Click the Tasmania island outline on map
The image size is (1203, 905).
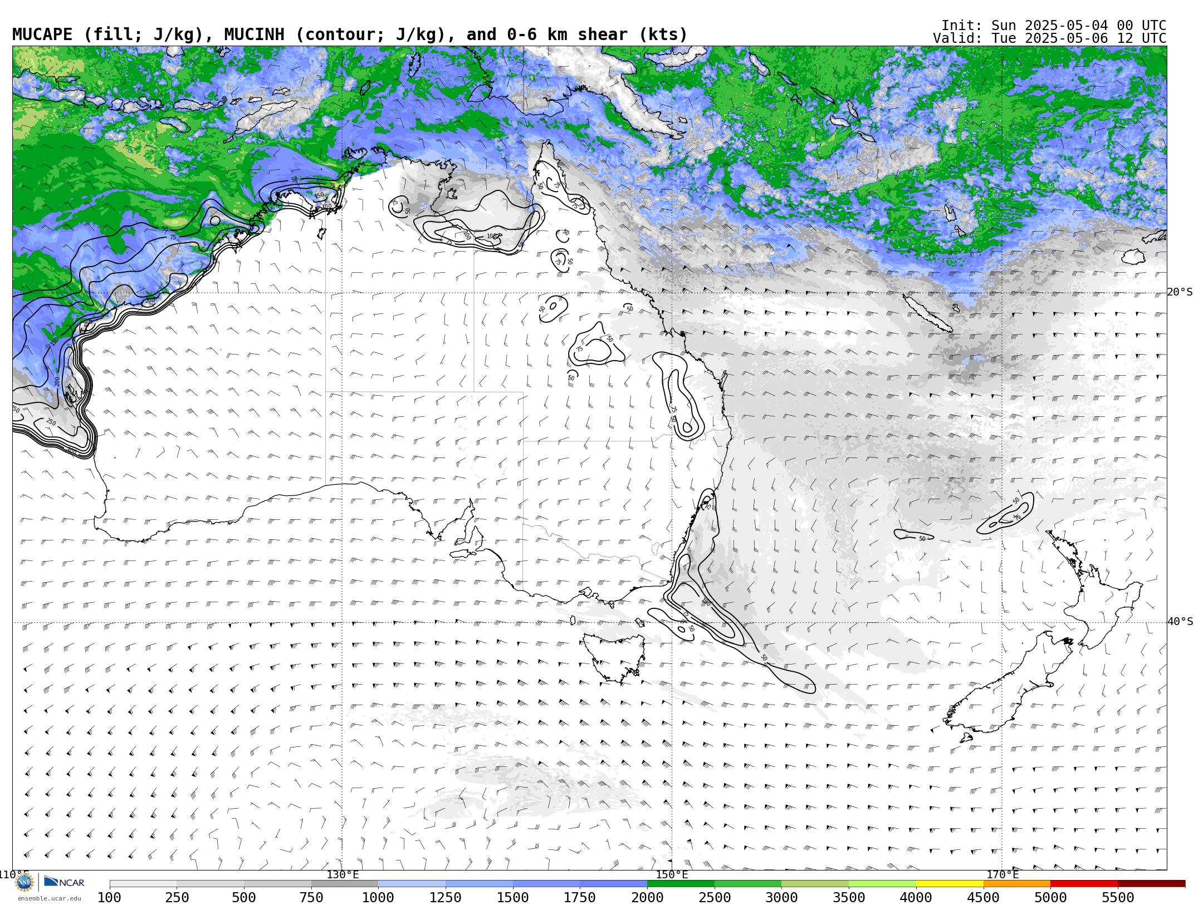click(614, 658)
